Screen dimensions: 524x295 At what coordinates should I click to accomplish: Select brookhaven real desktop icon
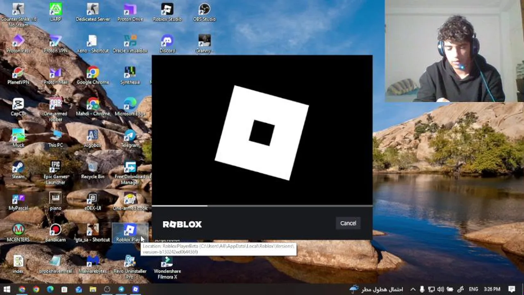coord(55,264)
